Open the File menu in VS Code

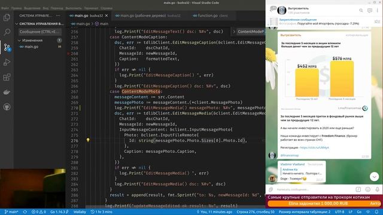coord(5,8)
